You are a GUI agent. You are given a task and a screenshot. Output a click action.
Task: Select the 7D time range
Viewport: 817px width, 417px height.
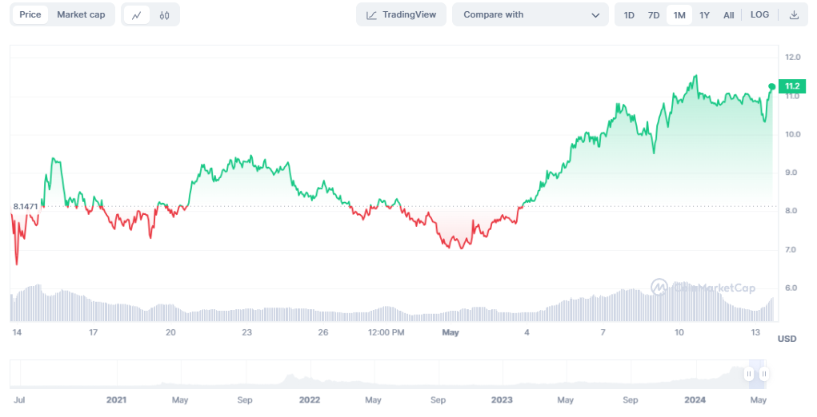pyautogui.click(x=654, y=15)
